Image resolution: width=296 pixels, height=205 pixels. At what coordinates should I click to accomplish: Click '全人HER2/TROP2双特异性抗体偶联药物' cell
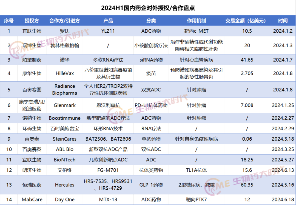(x=108, y=90)
